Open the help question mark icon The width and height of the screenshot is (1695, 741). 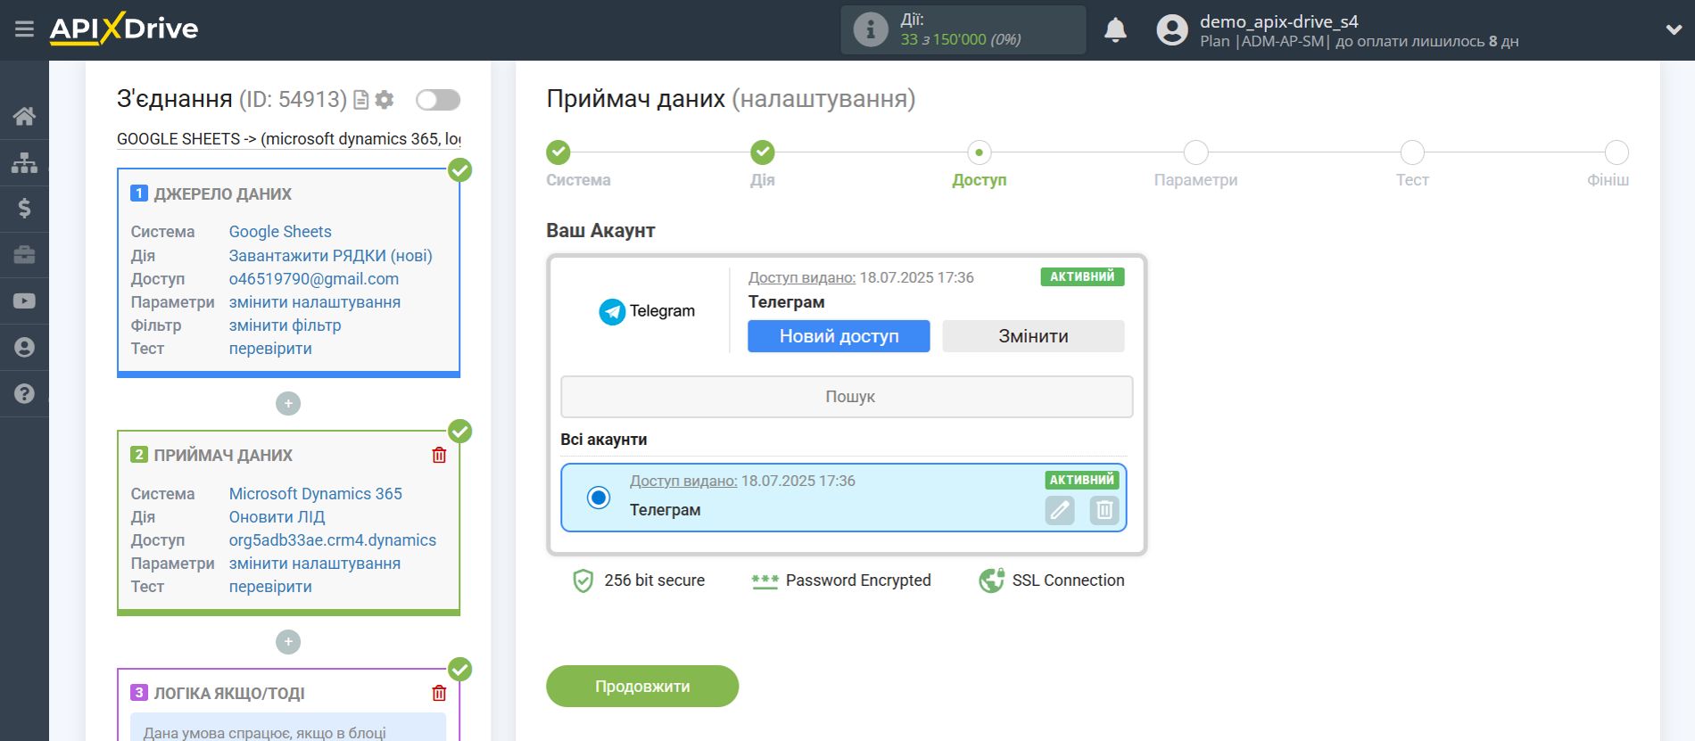[24, 394]
